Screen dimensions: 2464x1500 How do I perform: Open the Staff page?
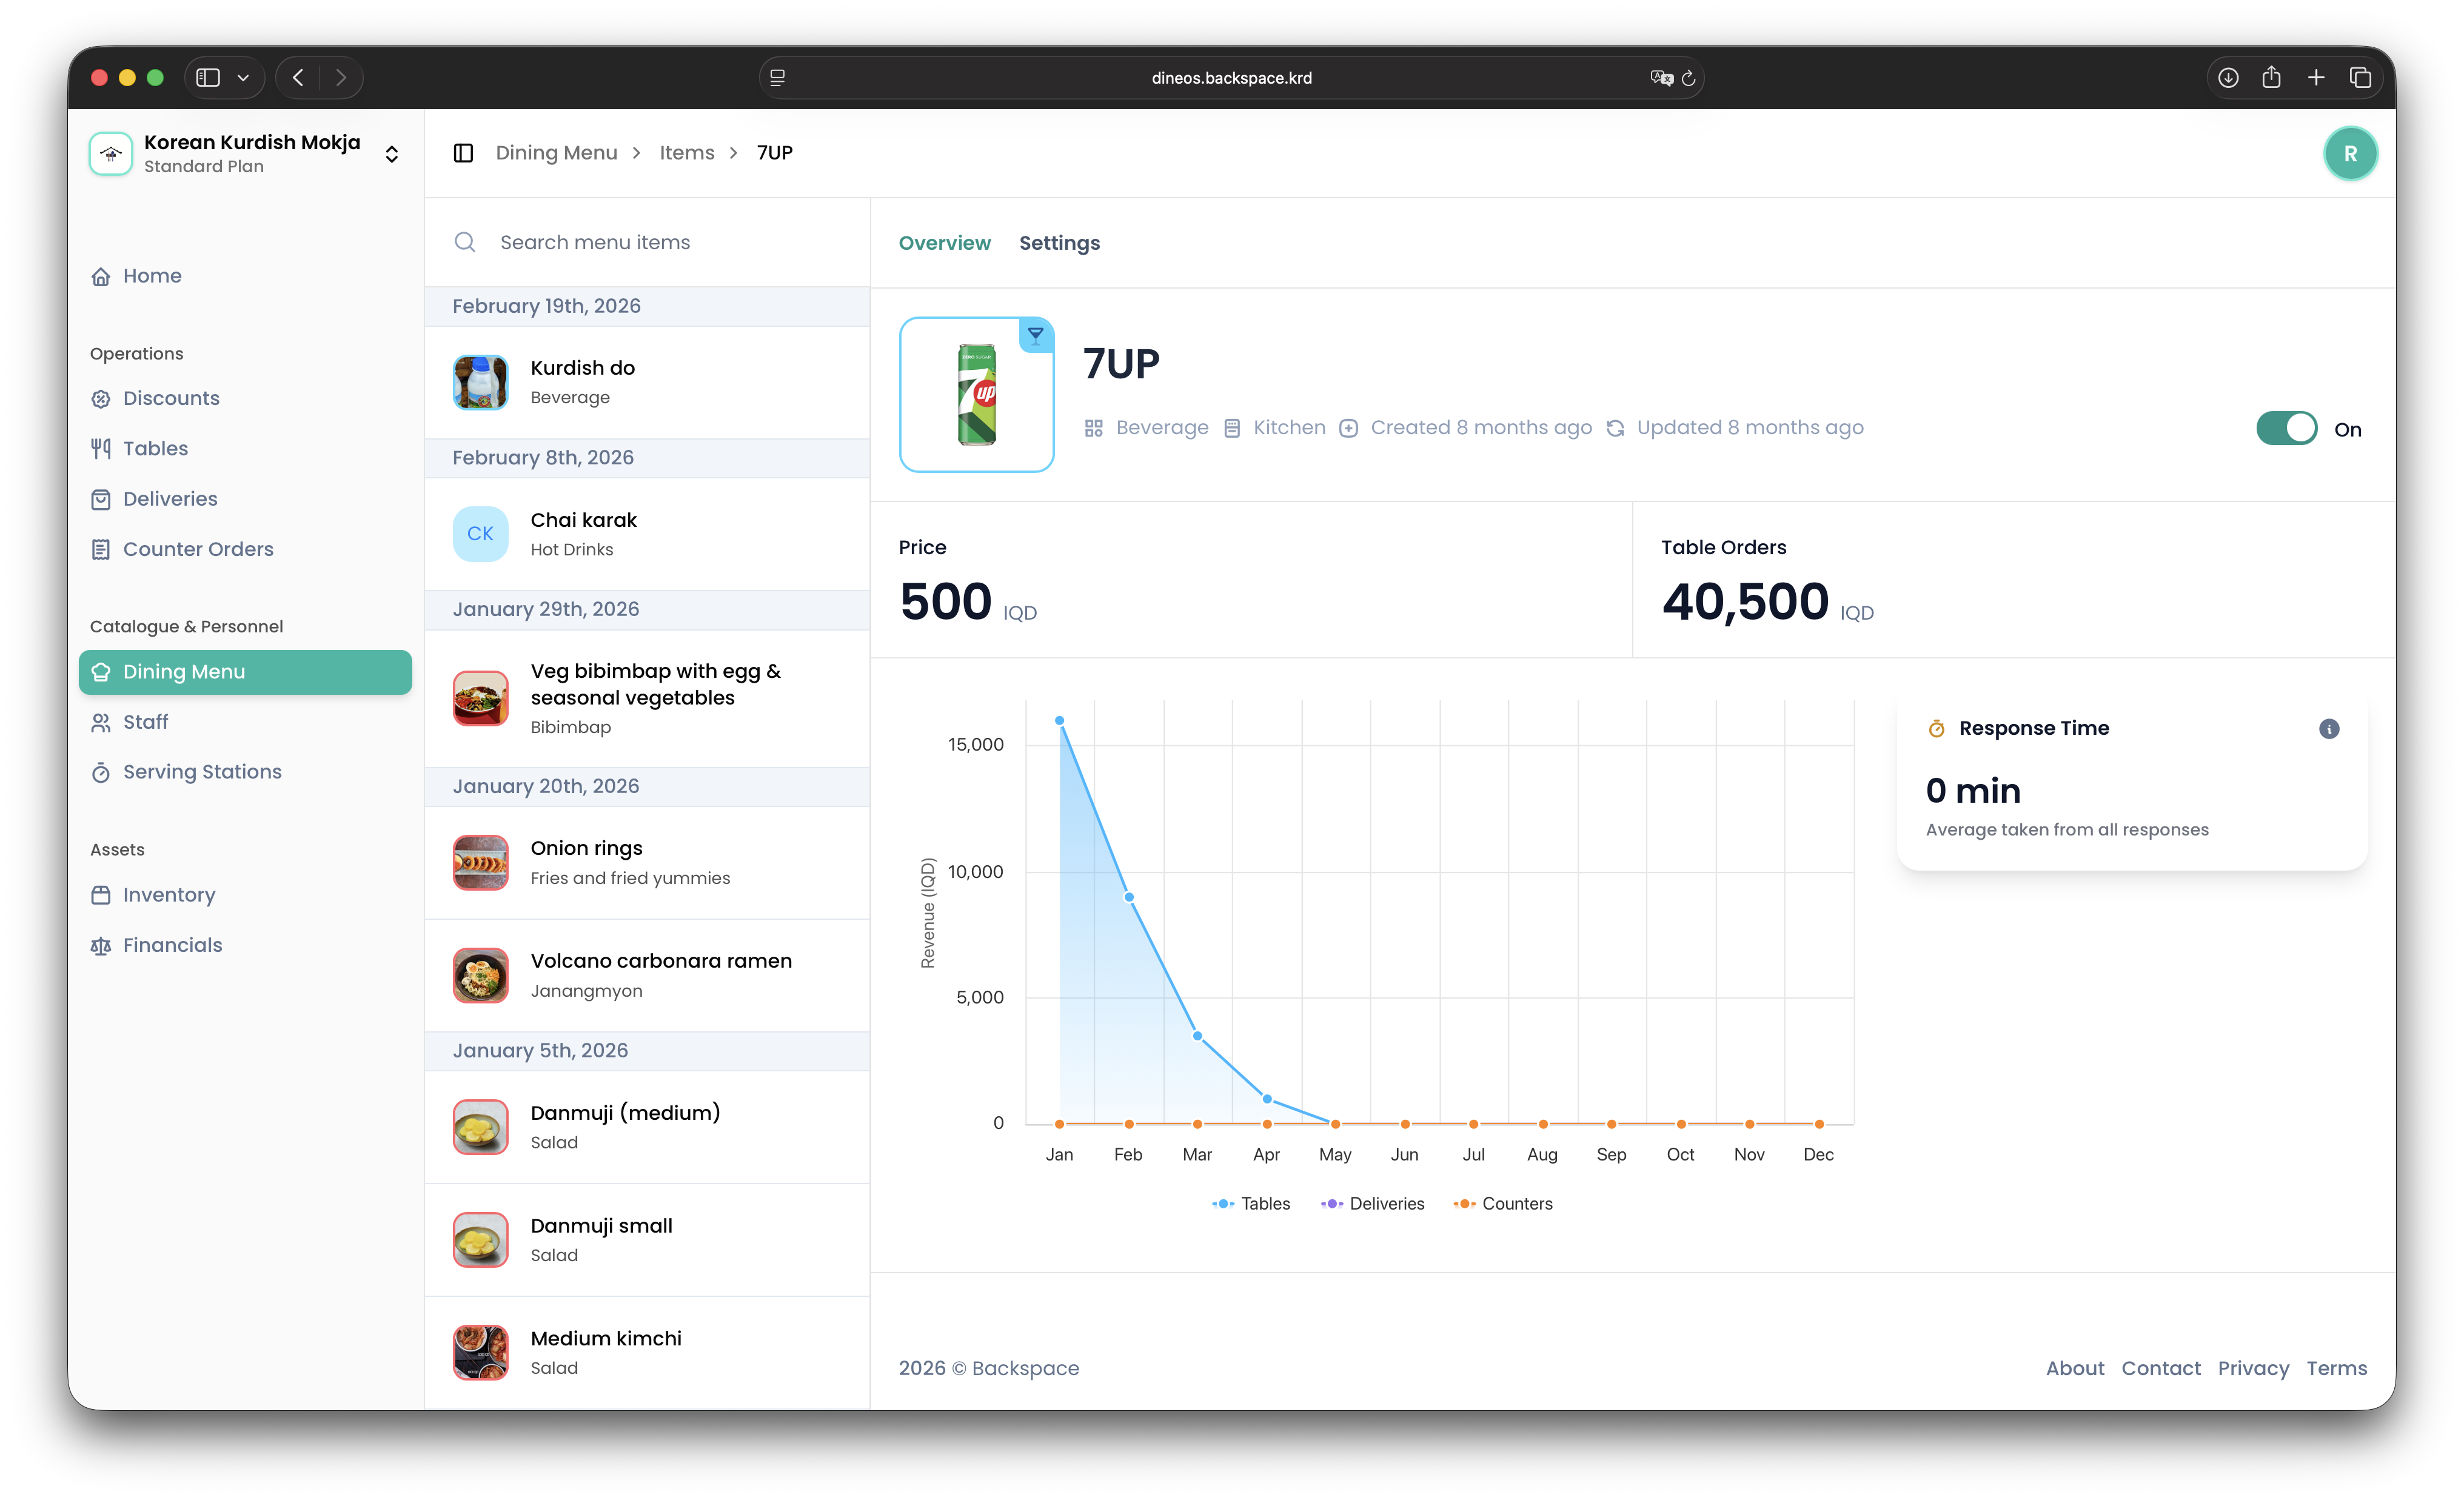[x=245, y=722]
